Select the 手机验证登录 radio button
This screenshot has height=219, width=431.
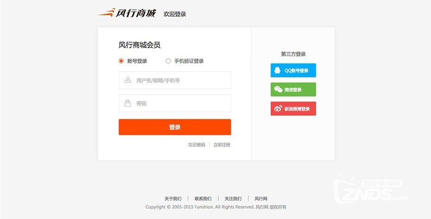click(168, 61)
